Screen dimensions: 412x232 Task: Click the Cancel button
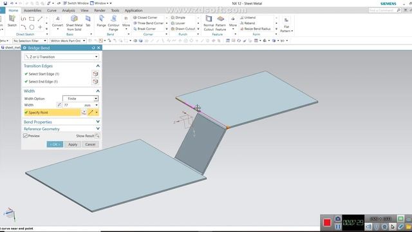tap(90, 144)
